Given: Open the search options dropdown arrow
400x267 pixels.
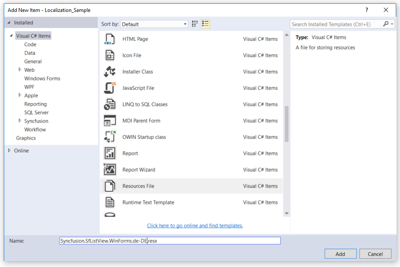Looking at the screenshot, I should pyautogui.click(x=392, y=24).
